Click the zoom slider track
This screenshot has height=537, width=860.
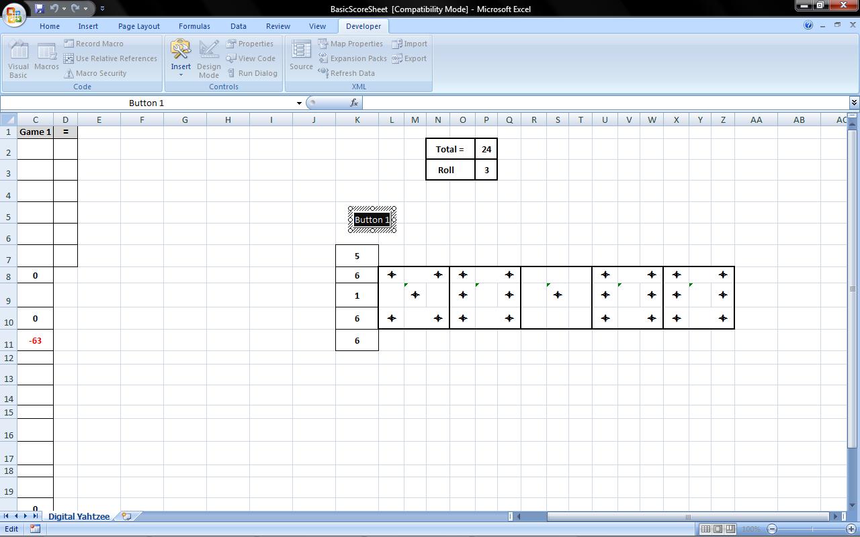(x=812, y=529)
